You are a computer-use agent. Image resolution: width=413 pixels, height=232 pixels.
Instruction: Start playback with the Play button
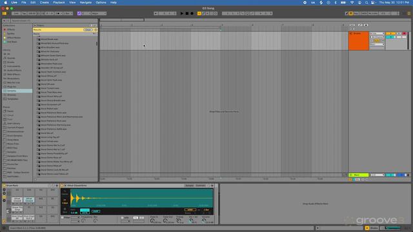tap(182, 14)
